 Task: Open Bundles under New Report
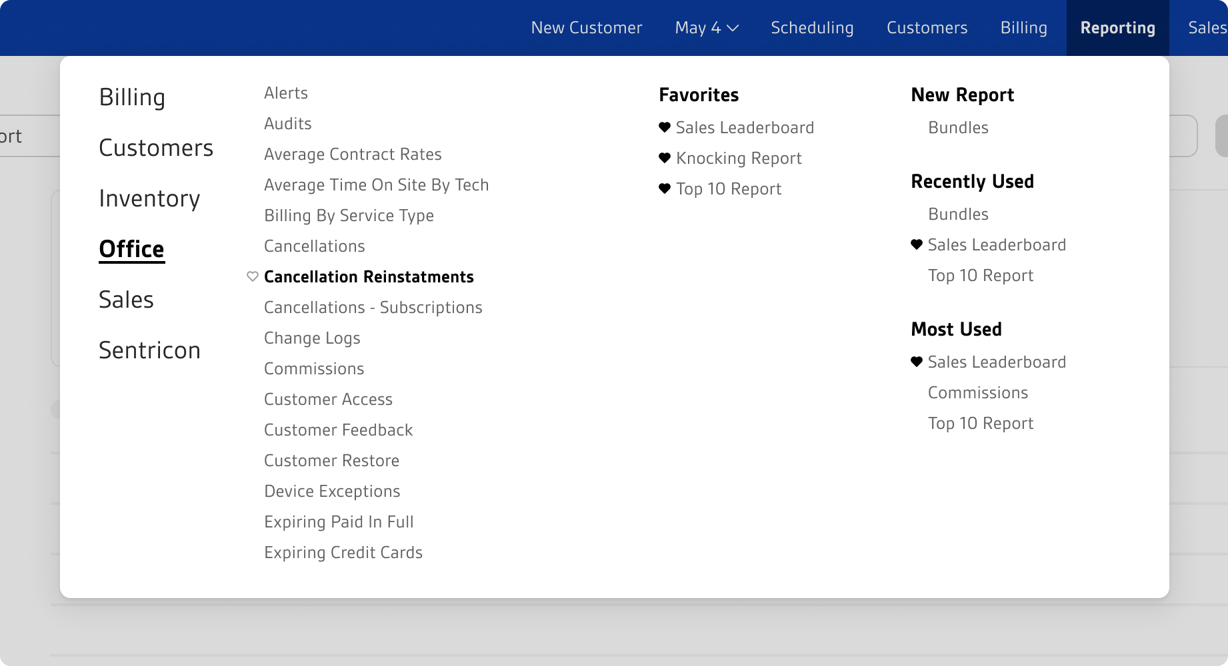[x=958, y=127]
